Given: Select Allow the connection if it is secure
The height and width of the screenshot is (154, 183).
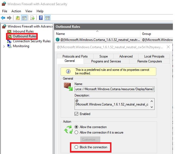Looking at the screenshot, I should tap(76, 132).
